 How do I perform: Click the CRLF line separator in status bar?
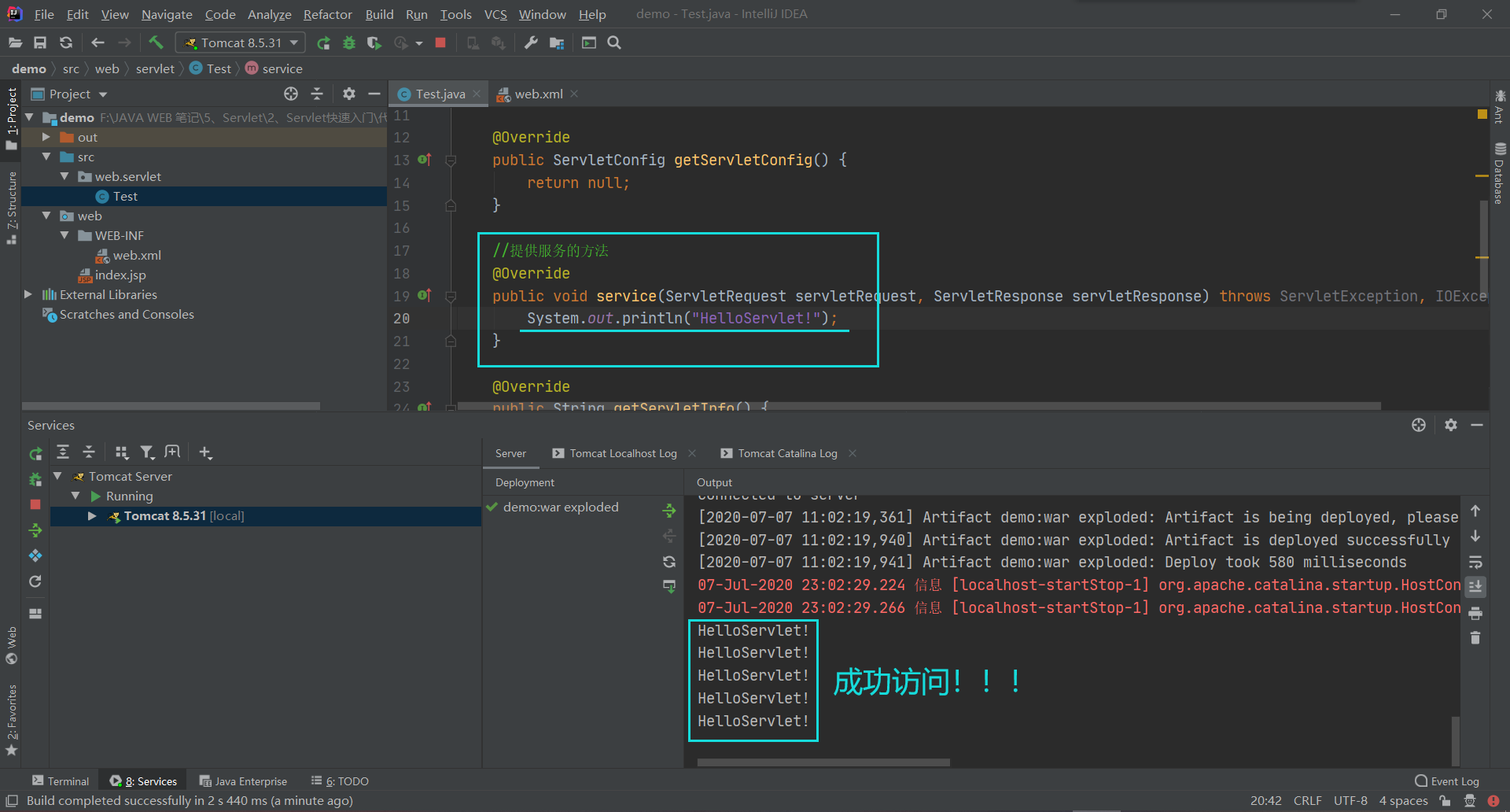[x=1308, y=801]
